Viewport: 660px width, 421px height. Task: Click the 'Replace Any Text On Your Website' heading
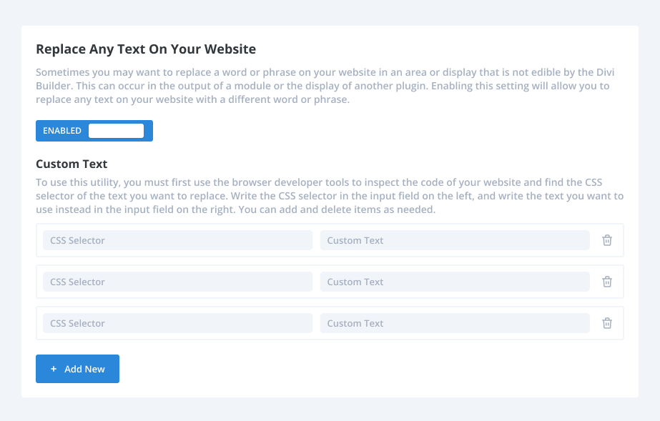click(x=146, y=49)
